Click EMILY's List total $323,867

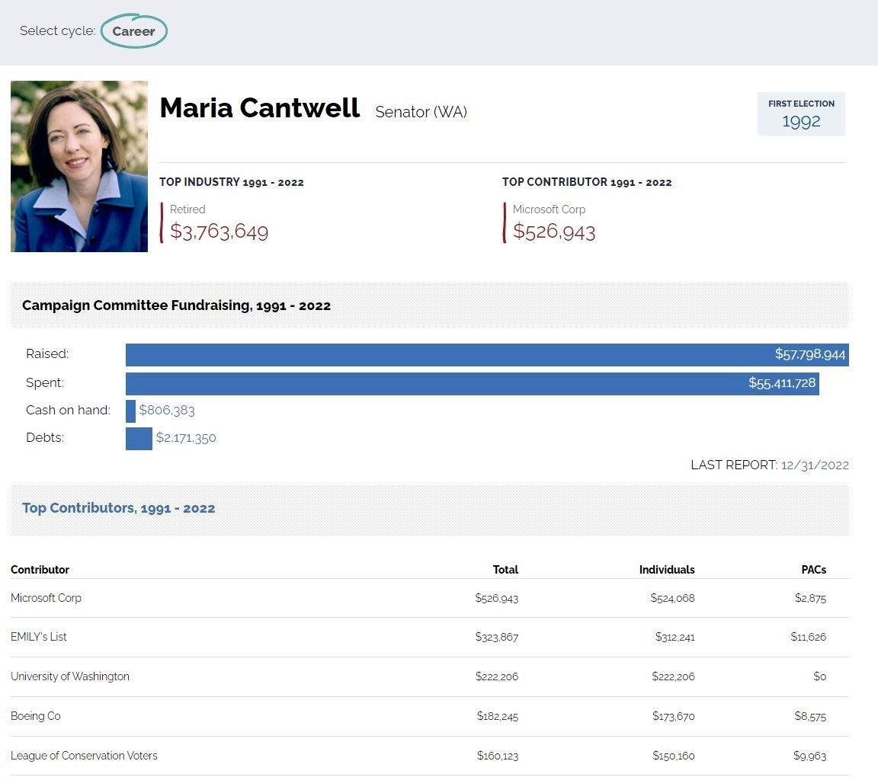click(x=497, y=637)
